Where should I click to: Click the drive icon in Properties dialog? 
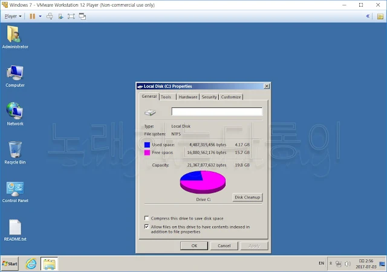coord(150,113)
